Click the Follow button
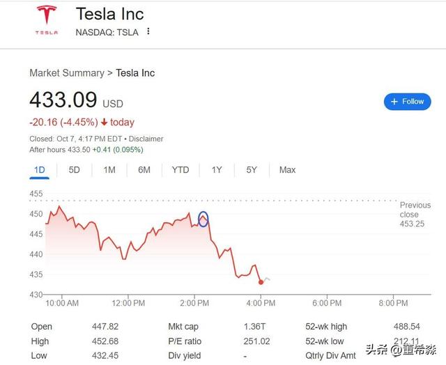Screen dimensions: 446x365 click(408, 102)
